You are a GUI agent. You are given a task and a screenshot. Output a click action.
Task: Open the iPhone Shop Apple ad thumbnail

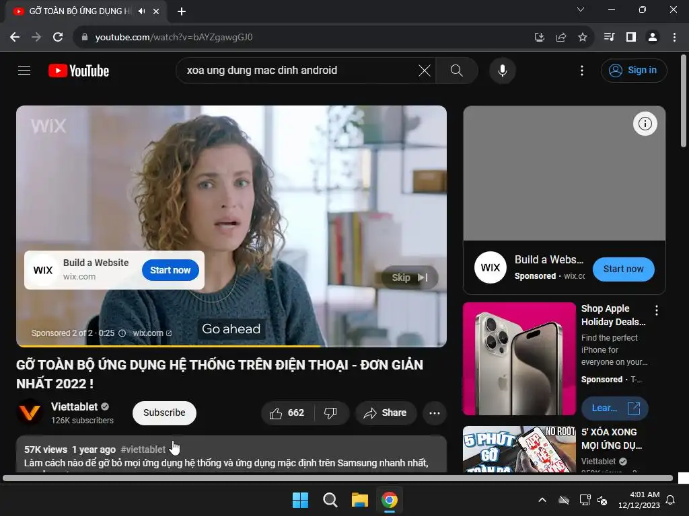pos(519,359)
